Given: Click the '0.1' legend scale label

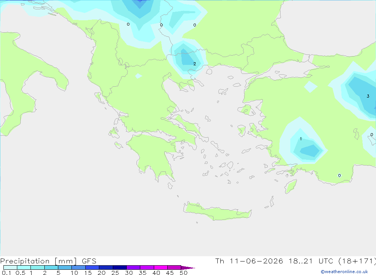Looking at the screenshot, I should coord(6,273).
